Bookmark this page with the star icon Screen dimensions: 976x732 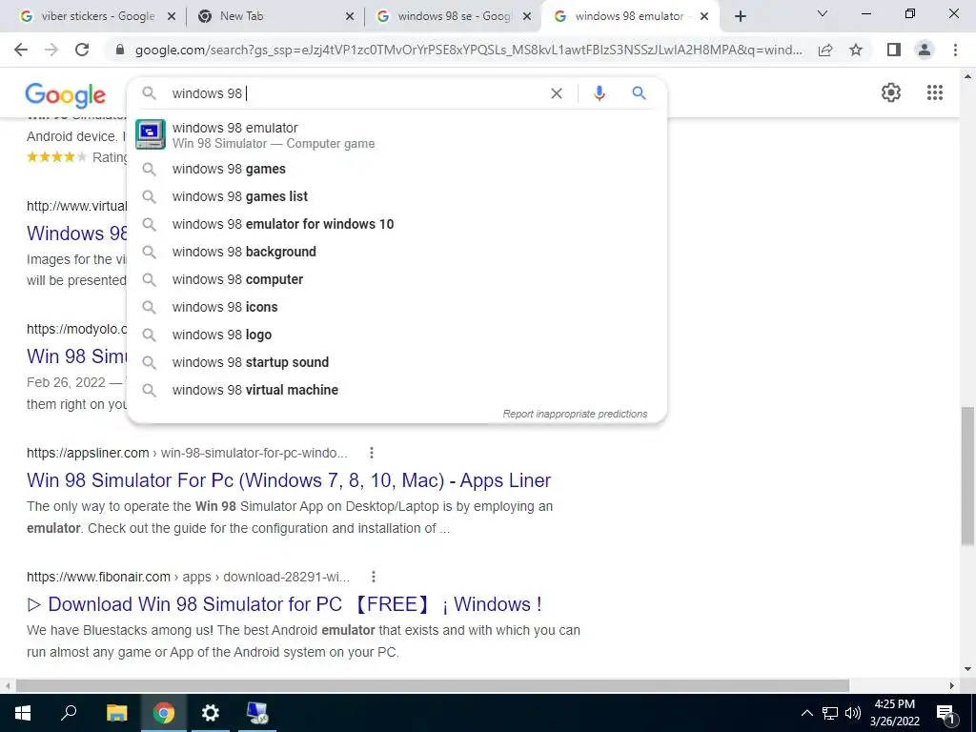coord(856,50)
